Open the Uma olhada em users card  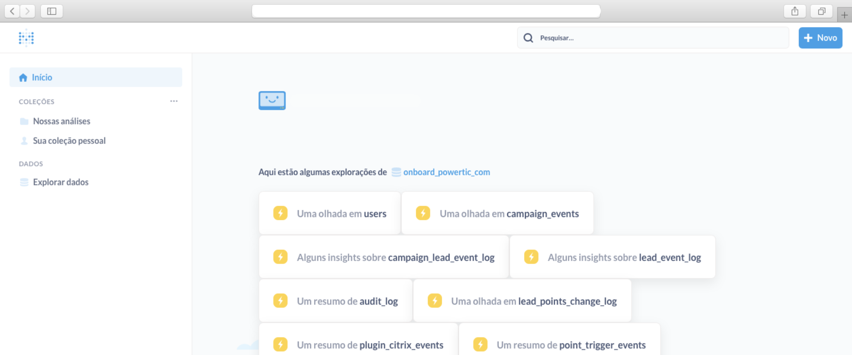tap(330, 213)
